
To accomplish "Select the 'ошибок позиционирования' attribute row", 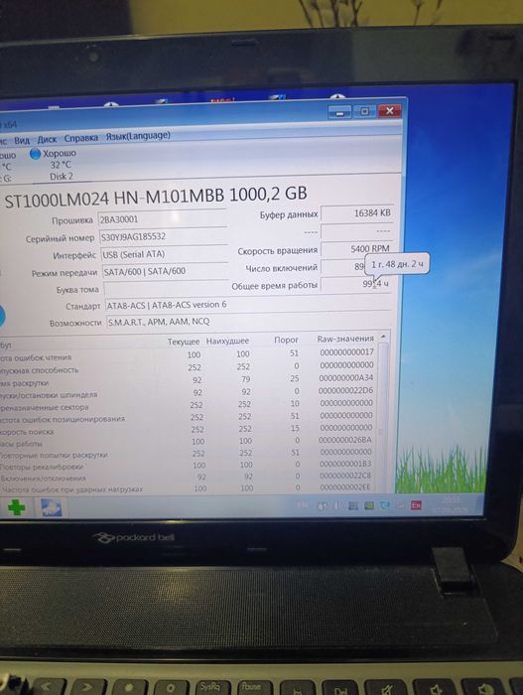I will (x=189, y=417).
